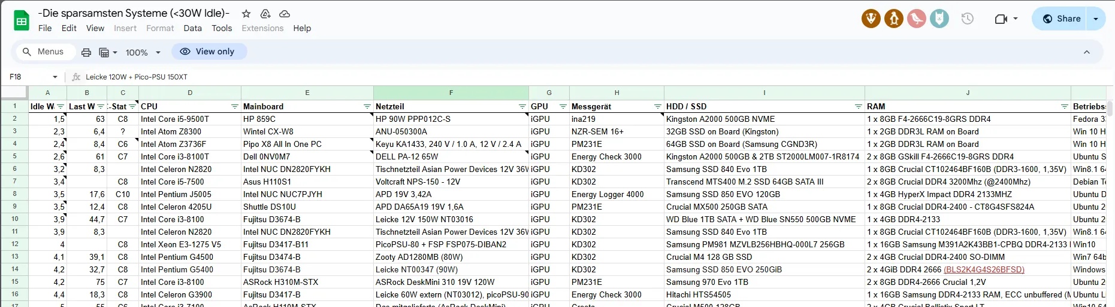This screenshot has width=1115, height=307.
Task: Click the move to folder icon
Action: tap(265, 13)
